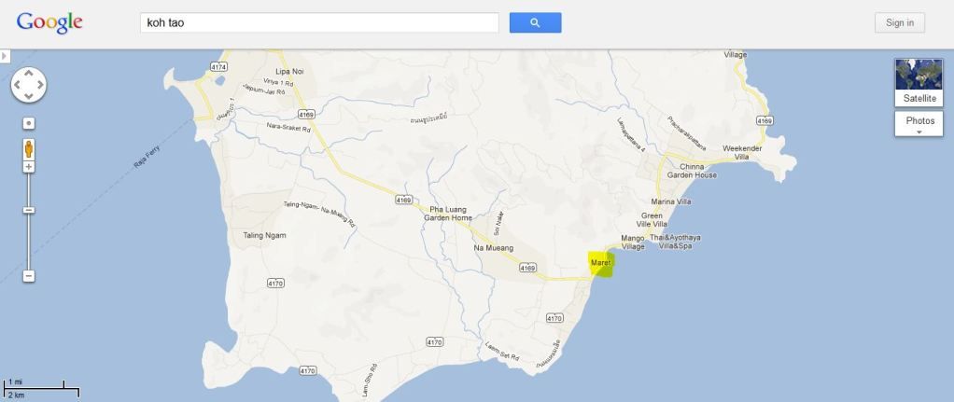Click the zoom slider handle

click(x=29, y=210)
